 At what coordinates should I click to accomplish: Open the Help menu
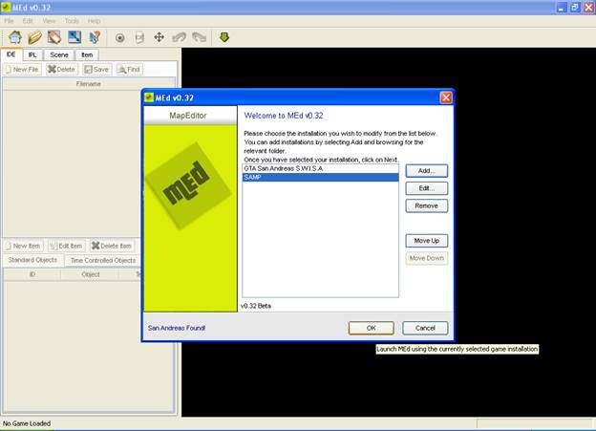(94, 21)
